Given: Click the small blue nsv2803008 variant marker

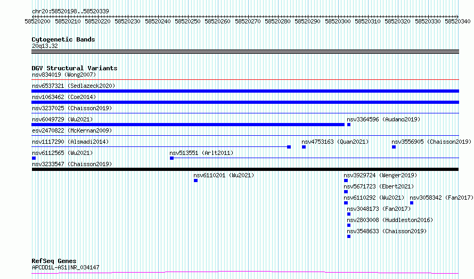Looking at the screenshot, I should (349, 225).
